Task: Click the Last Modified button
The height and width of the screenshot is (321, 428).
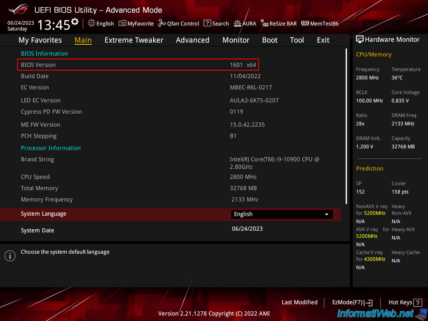Action: point(299,302)
